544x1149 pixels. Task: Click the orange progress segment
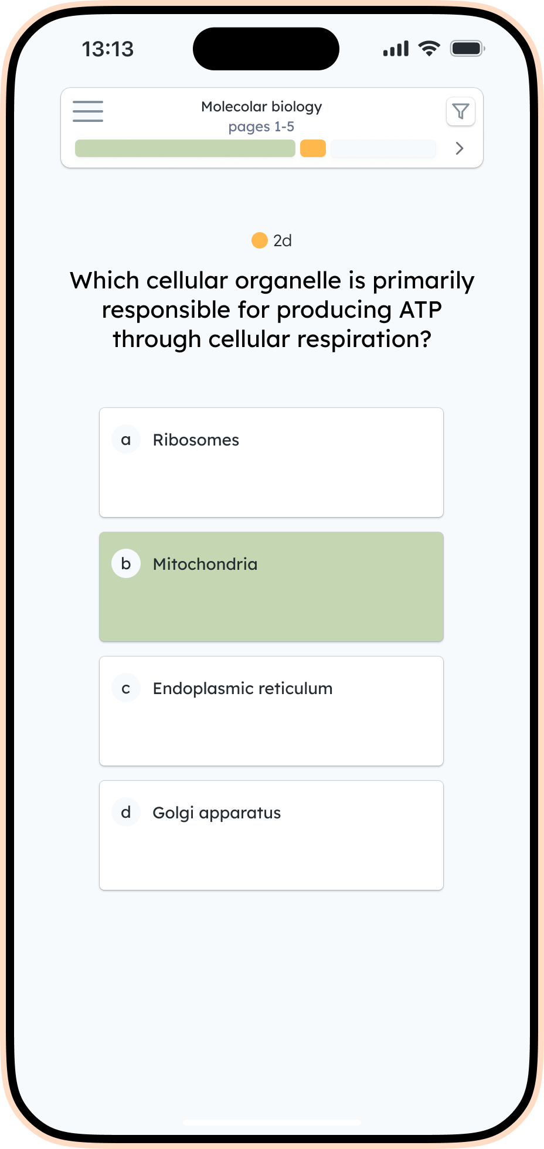(313, 148)
